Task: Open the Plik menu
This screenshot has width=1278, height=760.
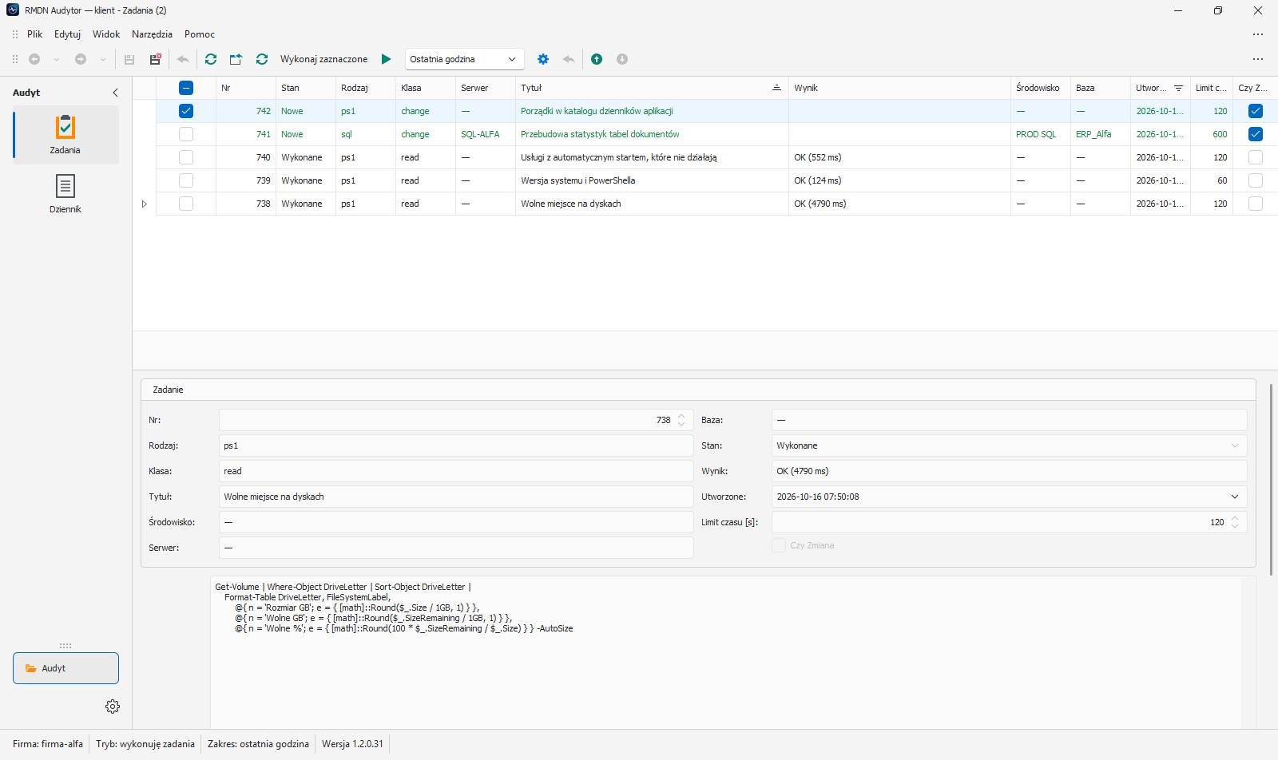Action: pos(35,34)
